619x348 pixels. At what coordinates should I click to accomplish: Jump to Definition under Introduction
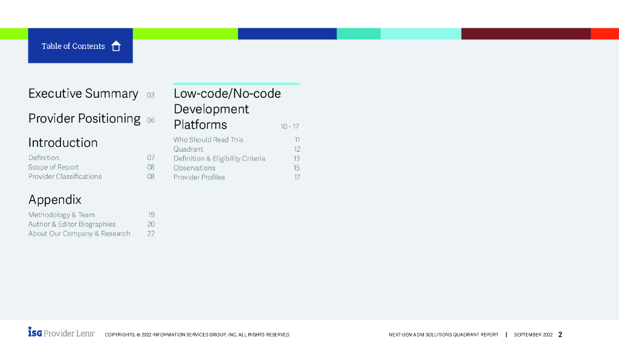tap(44, 158)
